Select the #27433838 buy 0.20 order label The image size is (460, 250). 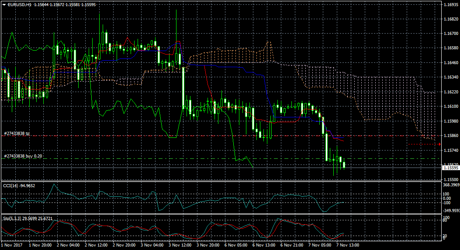point(23,156)
